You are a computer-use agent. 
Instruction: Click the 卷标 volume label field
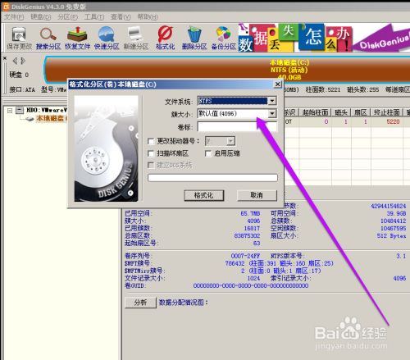237,126
